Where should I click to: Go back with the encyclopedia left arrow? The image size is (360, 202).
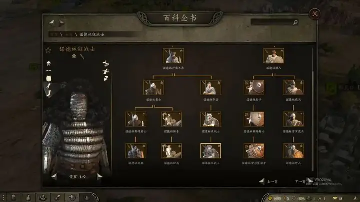(x=52, y=22)
